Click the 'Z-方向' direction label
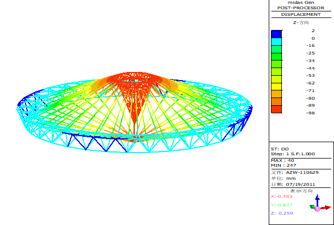334x225 pixels. [x=301, y=22]
